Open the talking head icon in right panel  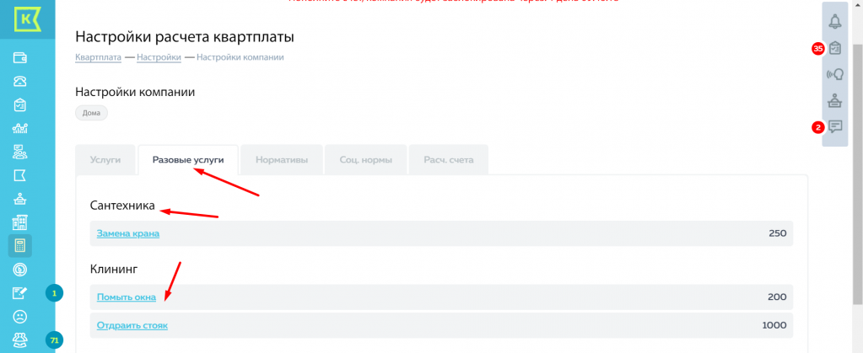coord(835,74)
